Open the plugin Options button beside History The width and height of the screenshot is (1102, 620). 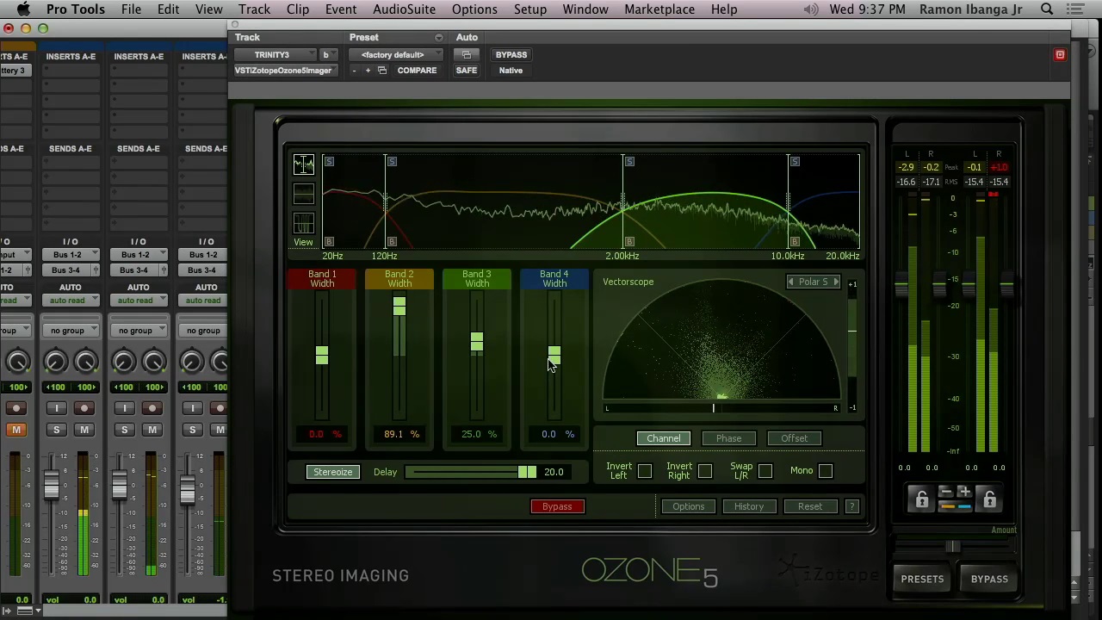click(x=688, y=506)
